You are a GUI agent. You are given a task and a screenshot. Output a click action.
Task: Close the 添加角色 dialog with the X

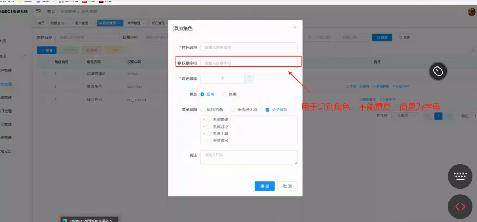pos(295,27)
